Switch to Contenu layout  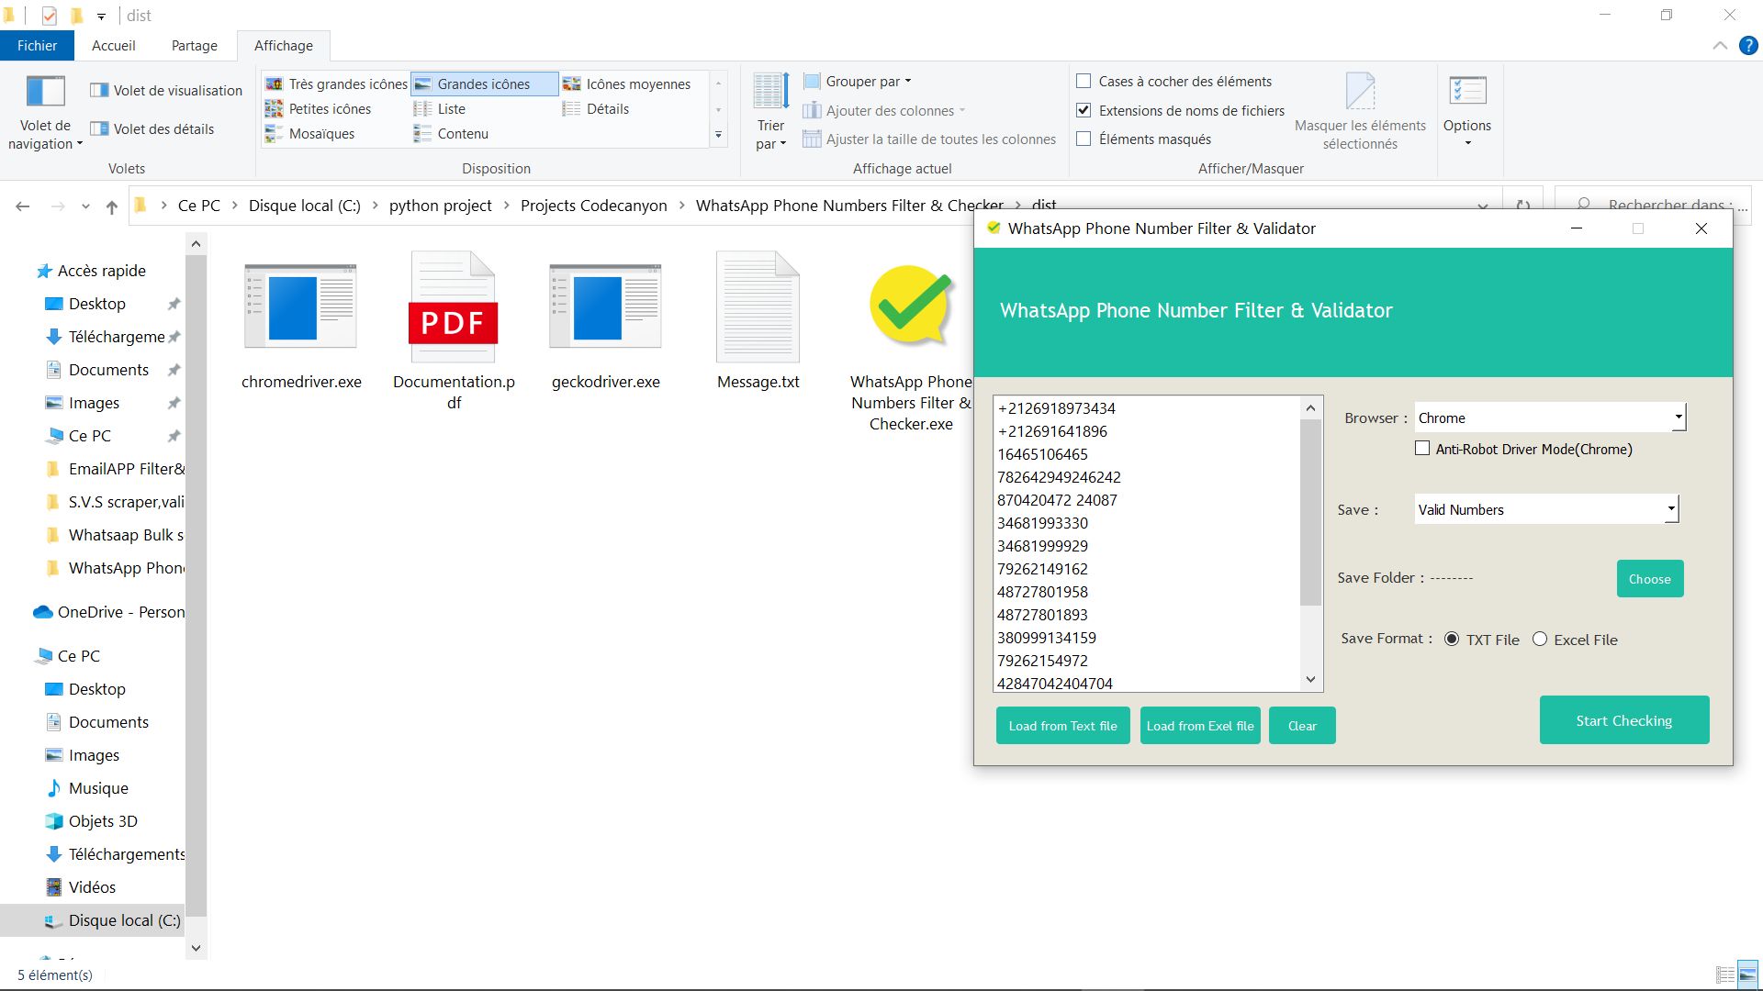[x=451, y=133]
